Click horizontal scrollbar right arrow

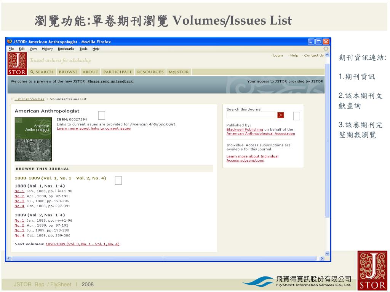point(322,259)
